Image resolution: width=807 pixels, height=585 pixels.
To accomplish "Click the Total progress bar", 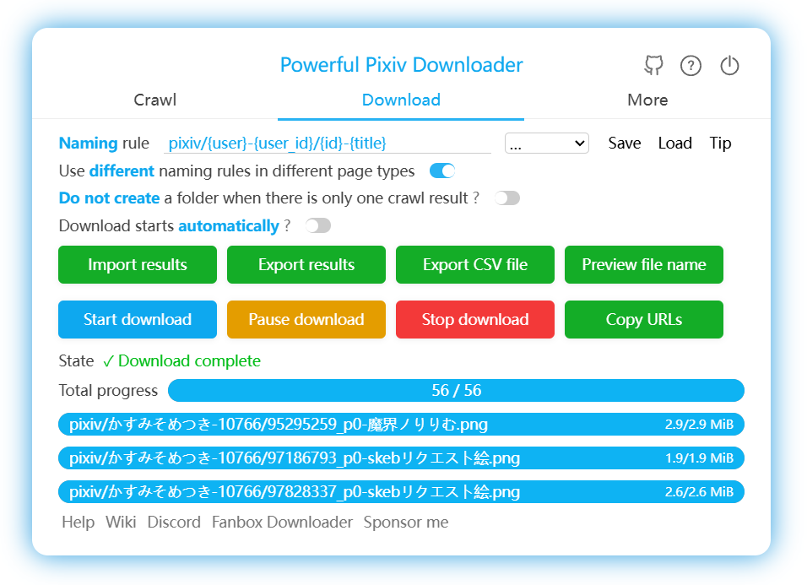I will tap(456, 390).
